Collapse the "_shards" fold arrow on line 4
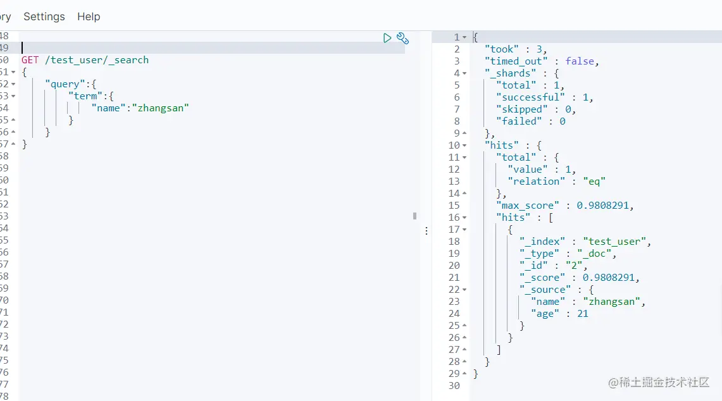The width and height of the screenshot is (722, 401). [x=464, y=73]
